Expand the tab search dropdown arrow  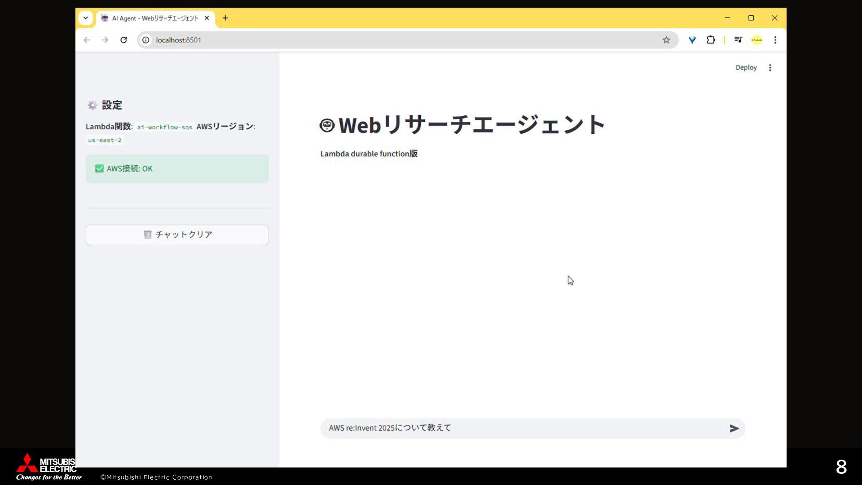point(85,18)
